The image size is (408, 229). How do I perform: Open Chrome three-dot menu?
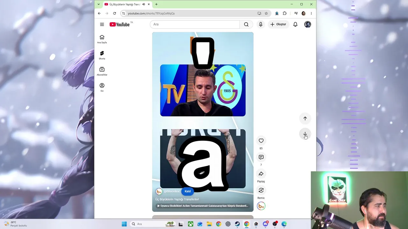[311, 13]
